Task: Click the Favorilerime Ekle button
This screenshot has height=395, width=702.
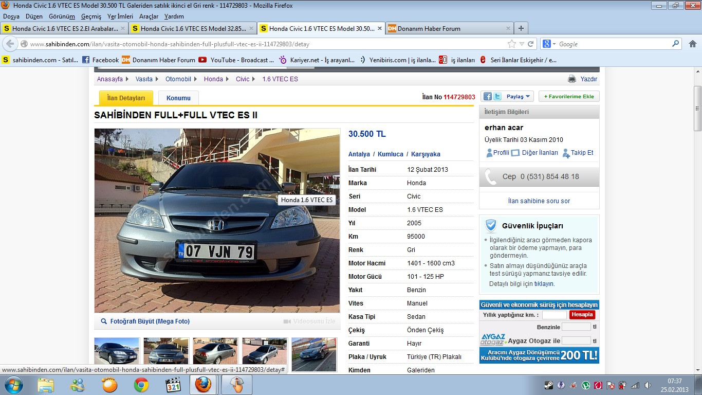Action: [569, 97]
